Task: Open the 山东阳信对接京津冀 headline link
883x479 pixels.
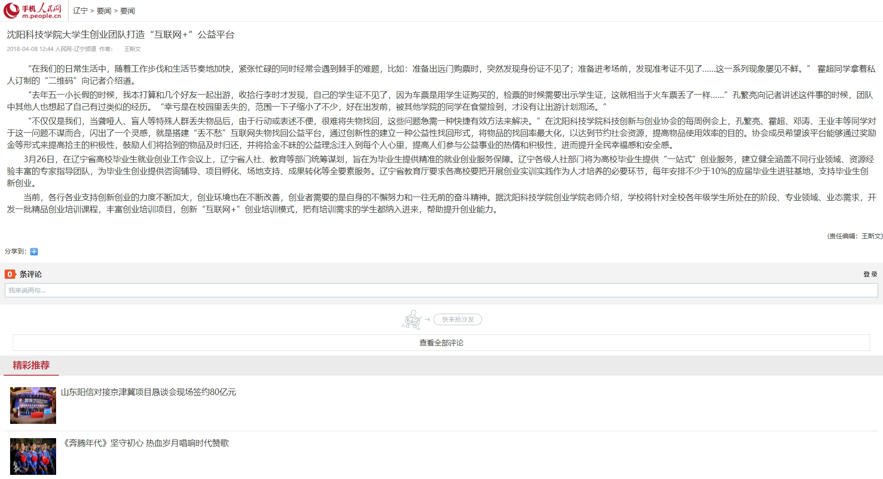Action: 148,392
